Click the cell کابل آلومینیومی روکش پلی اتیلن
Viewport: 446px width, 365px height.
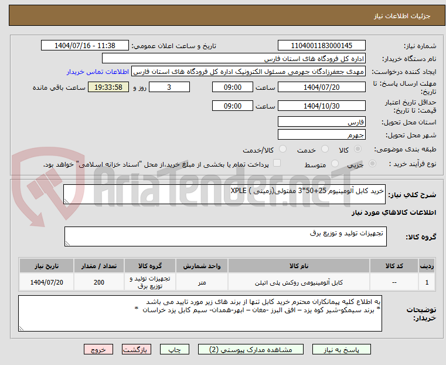(299, 282)
